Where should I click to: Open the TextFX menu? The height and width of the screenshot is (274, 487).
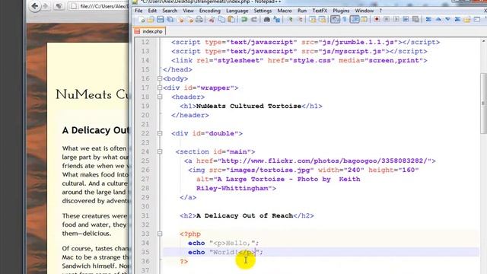[x=320, y=11]
